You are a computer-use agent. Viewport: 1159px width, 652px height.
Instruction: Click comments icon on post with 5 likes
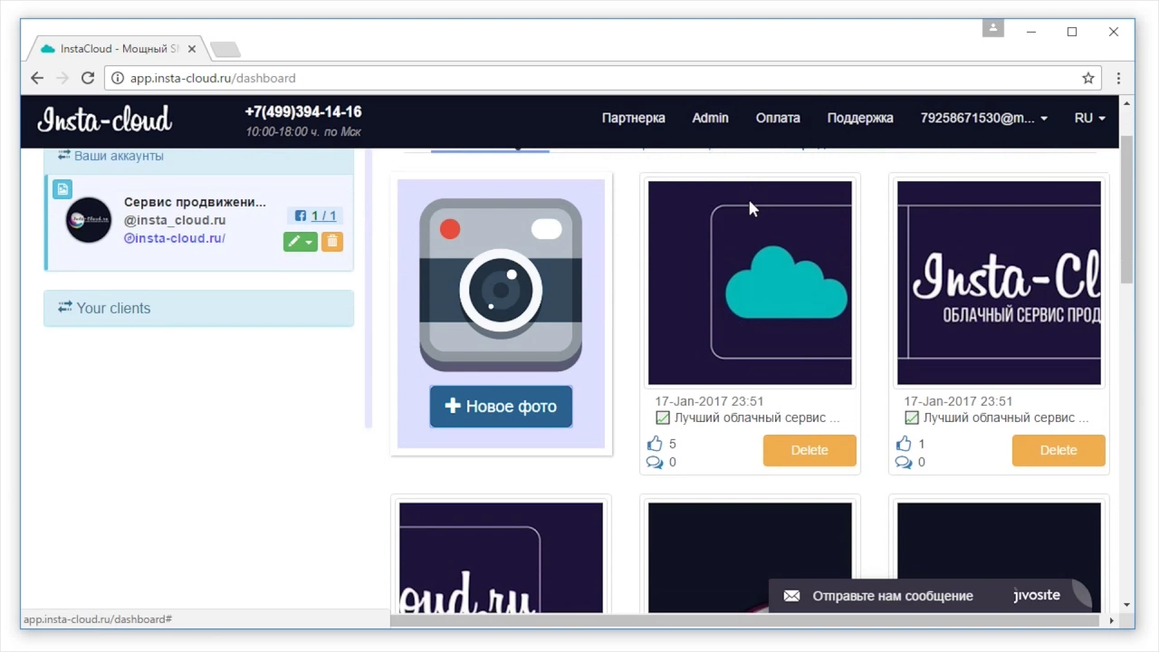click(655, 463)
